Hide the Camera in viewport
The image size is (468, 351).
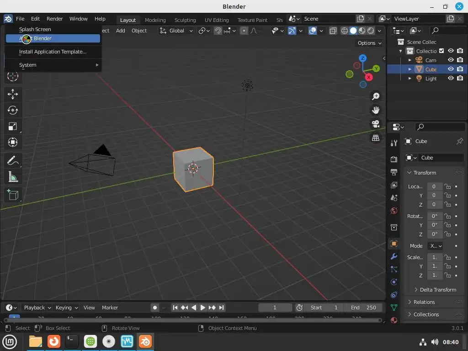click(451, 60)
